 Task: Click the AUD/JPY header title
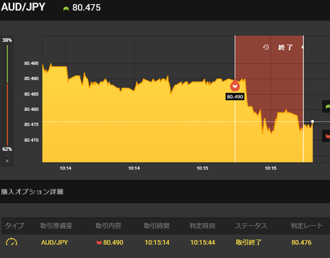[x=23, y=7]
